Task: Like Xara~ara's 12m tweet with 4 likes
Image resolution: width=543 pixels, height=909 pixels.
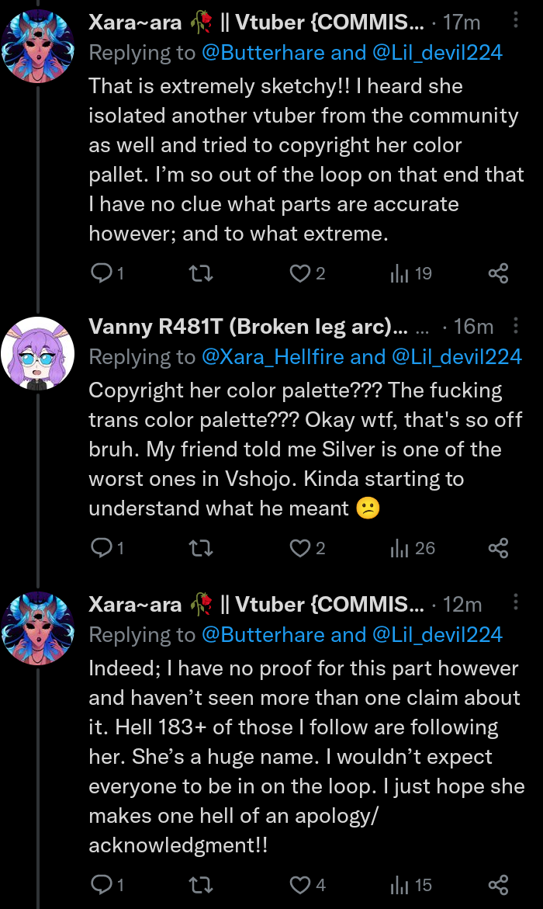Action: [299, 884]
